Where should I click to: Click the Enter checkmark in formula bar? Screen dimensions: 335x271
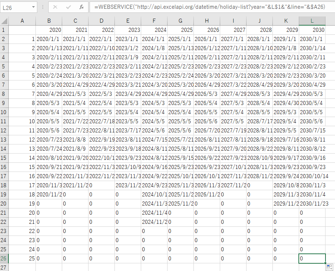[68, 7]
